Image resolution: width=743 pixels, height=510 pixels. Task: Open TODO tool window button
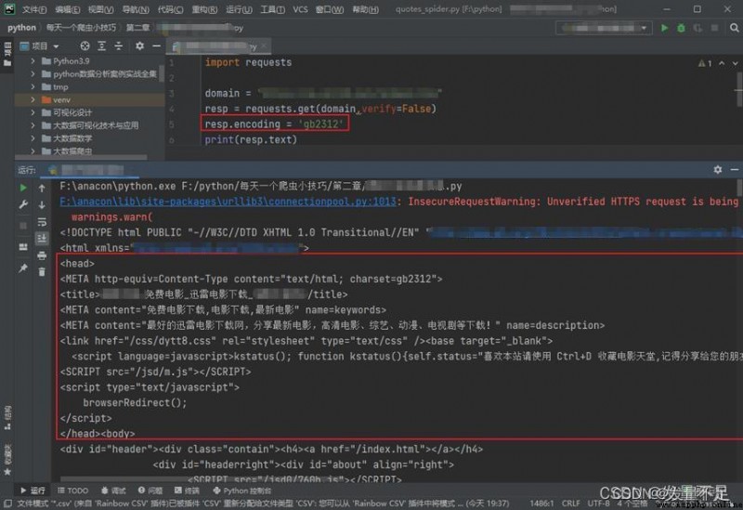73,490
